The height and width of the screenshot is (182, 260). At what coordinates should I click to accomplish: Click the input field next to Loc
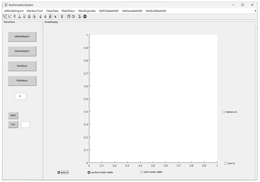coord(25,125)
